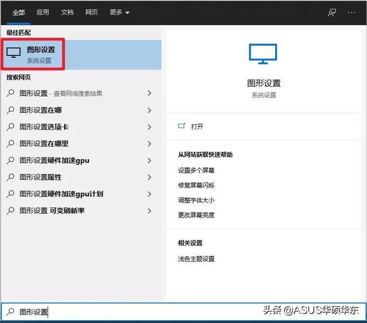Click the feedback person icon in header
Image resolution: width=367 pixels, height=323 pixels.
(332, 13)
